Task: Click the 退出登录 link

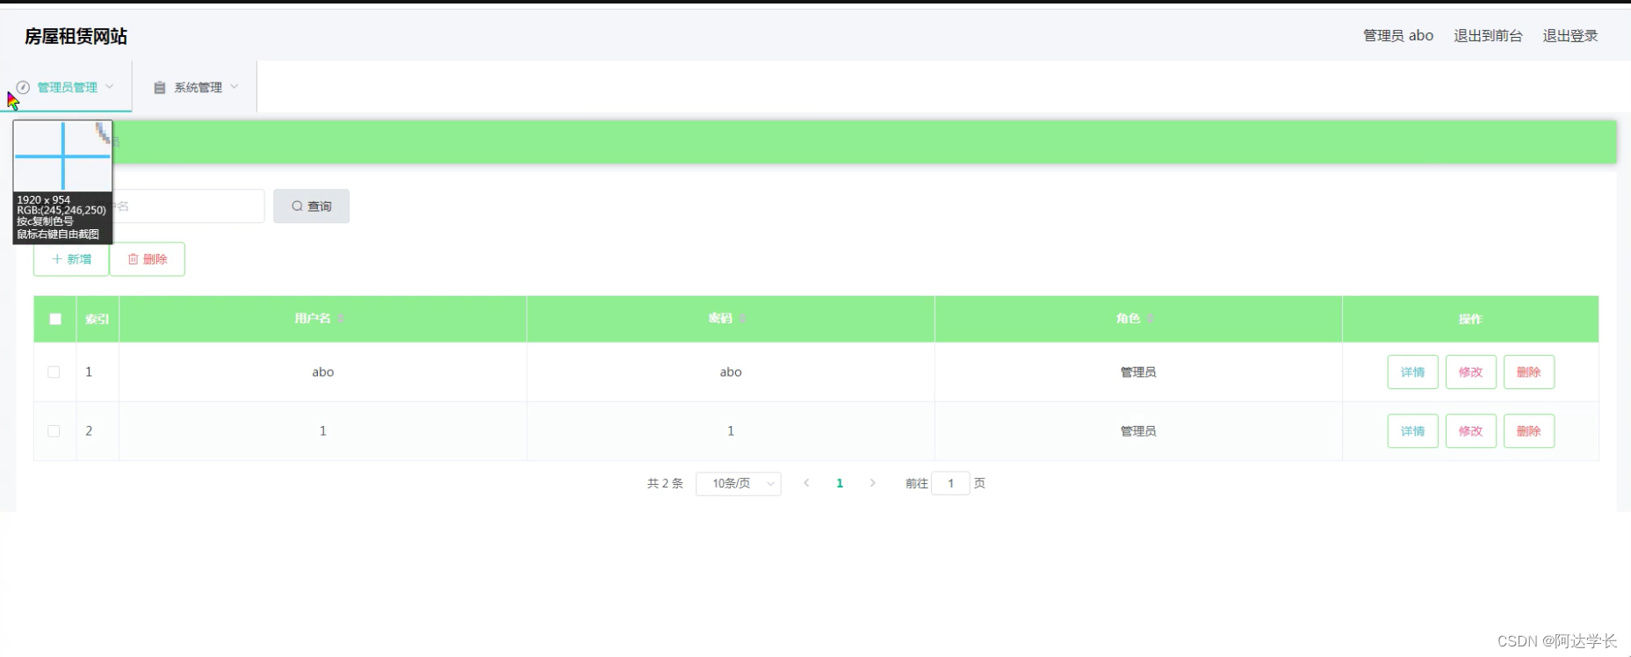Action: pyautogui.click(x=1570, y=35)
